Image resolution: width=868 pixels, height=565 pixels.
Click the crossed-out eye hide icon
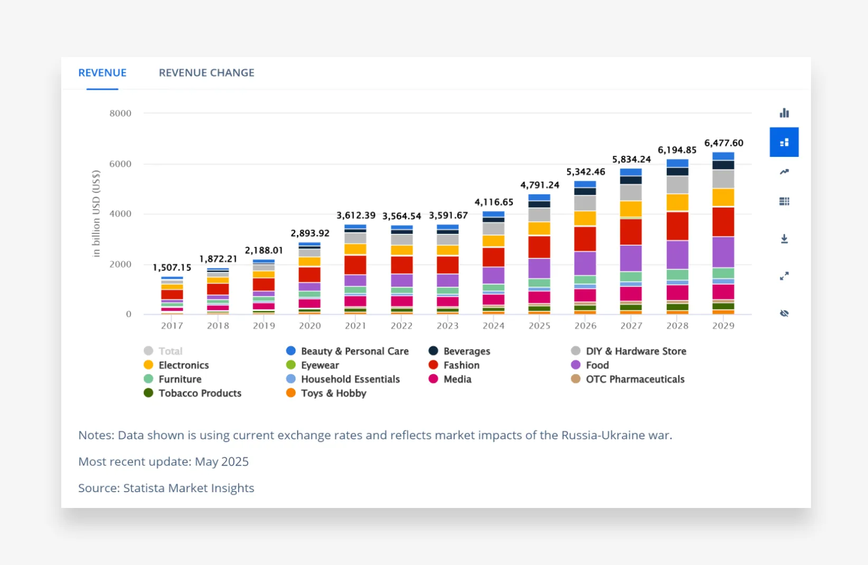784,313
